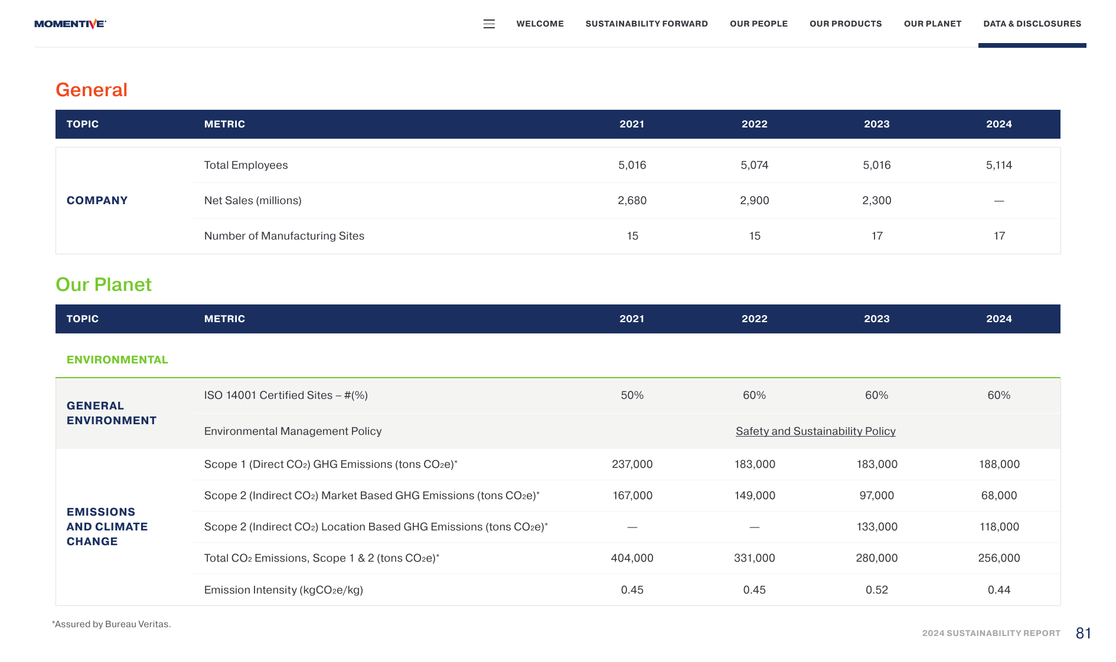Select the Total Employees metric row label
Image resolution: width=1116 pixels, height=662 pixels.
[x=246, y=165]
